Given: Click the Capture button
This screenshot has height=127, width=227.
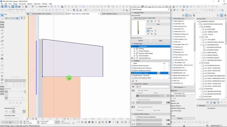Looking at the screenshot, I should [x=140, y=41].
